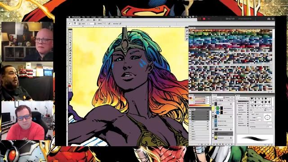Open the Brush Preset picker in options bar

coord(75,24)
